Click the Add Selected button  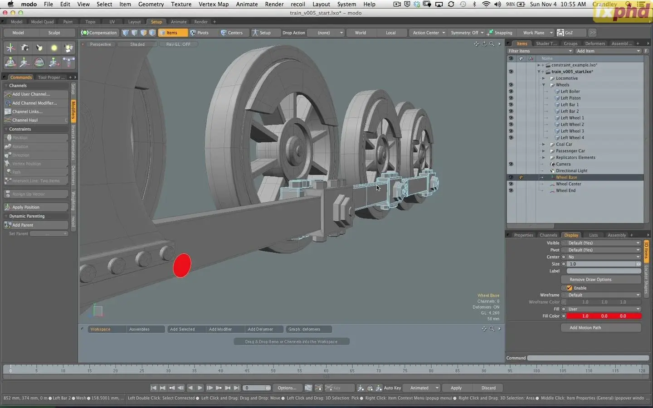(x=182, y=329)
